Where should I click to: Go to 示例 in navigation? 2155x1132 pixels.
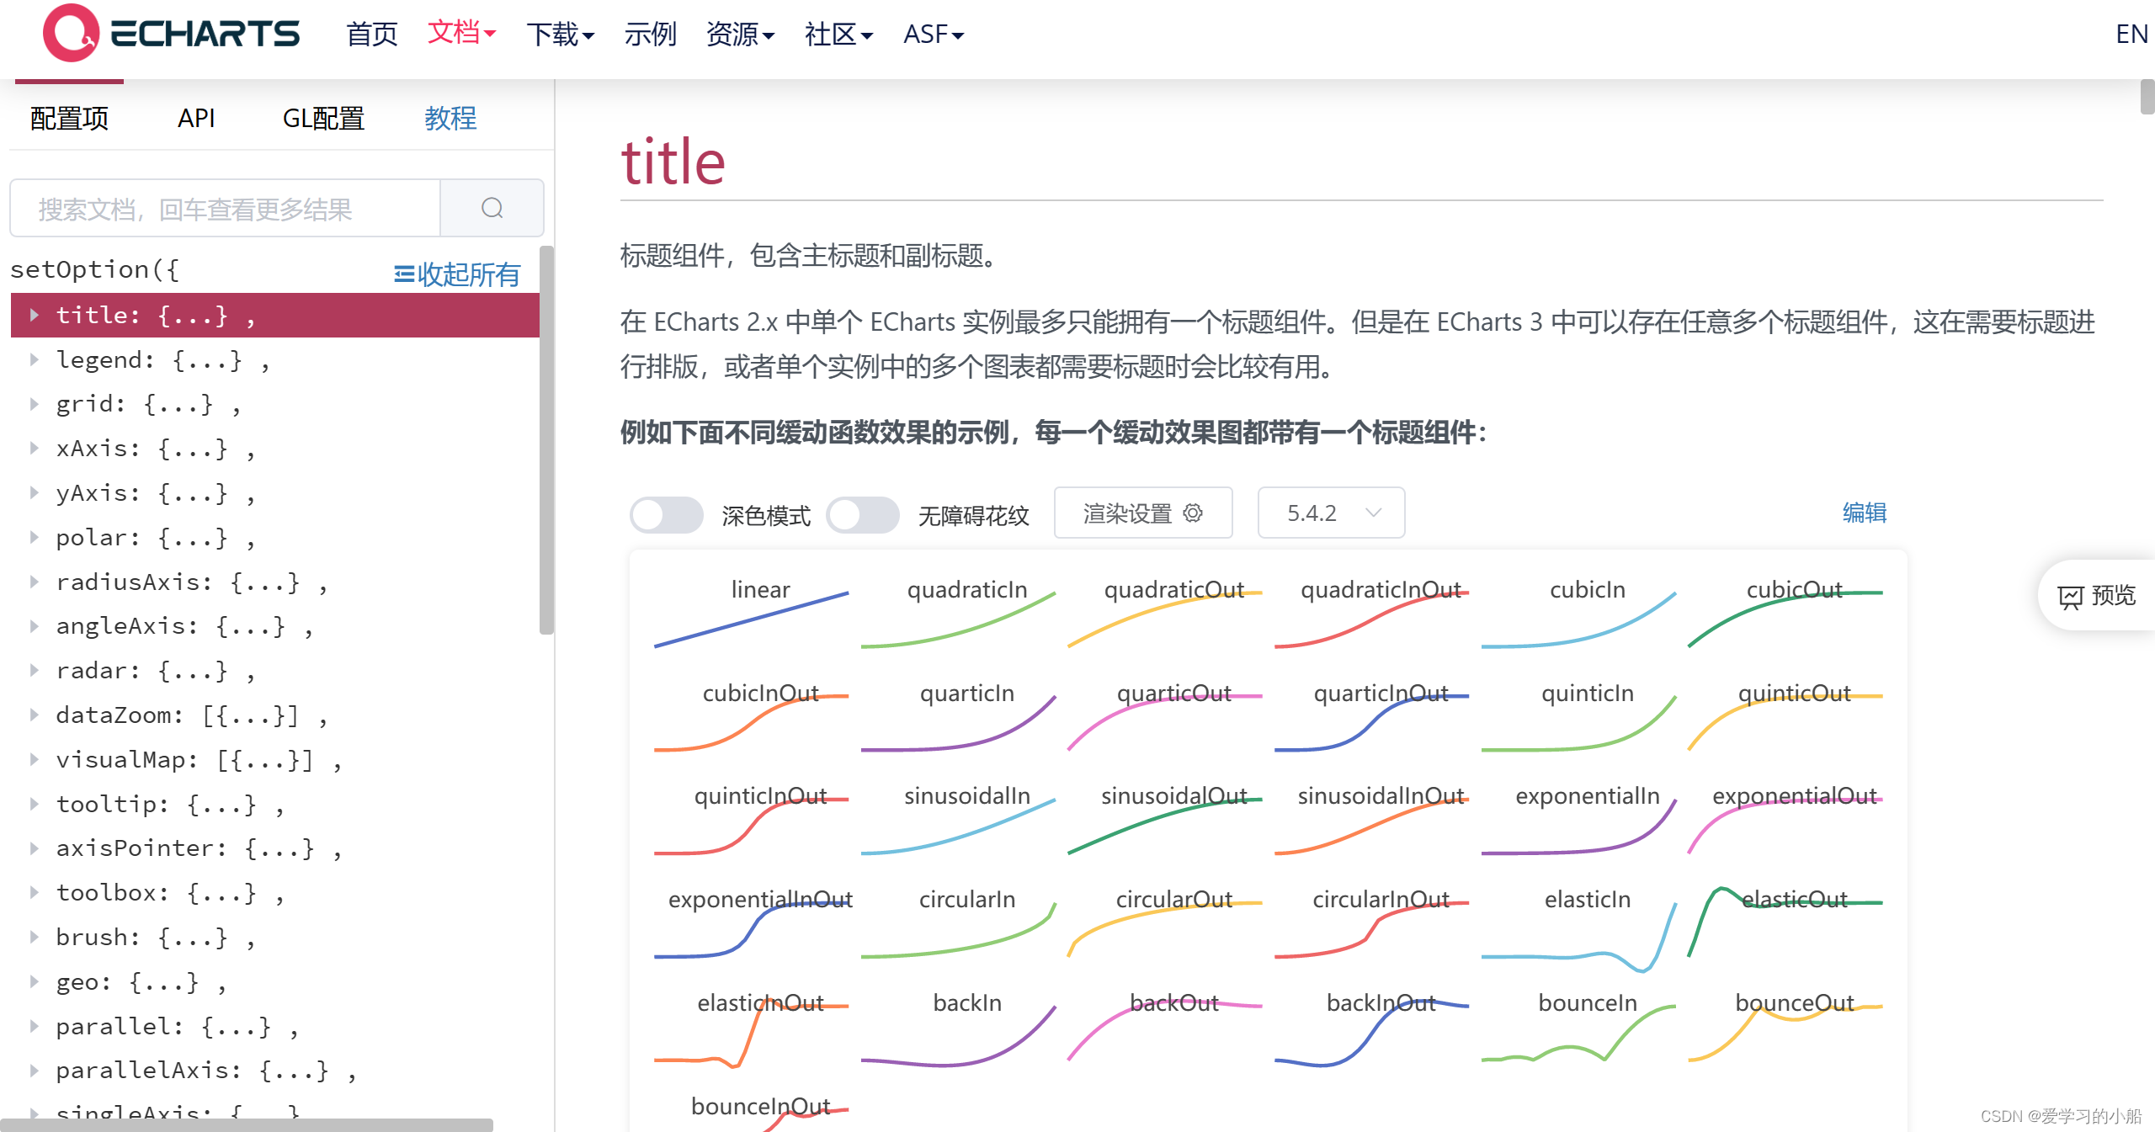[x=650, y=35]
